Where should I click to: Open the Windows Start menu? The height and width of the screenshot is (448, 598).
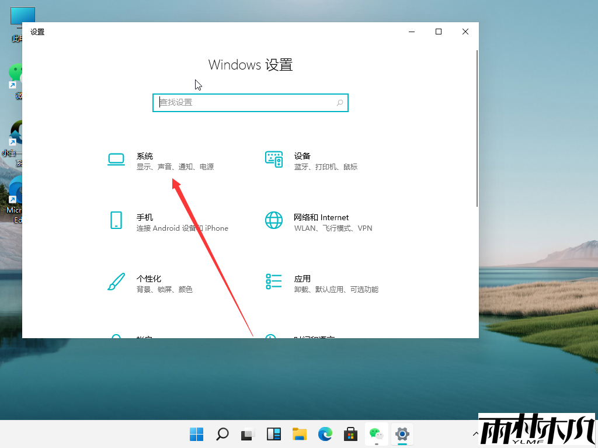[x=197, y=434]
